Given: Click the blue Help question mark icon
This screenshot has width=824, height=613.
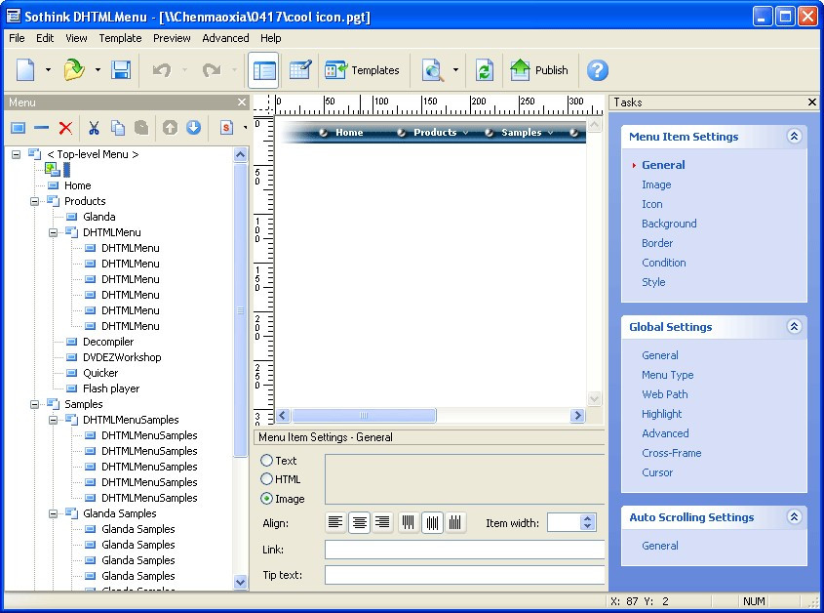Looking at the screenshot, I should pyautogui.click(x=597, y=70).
